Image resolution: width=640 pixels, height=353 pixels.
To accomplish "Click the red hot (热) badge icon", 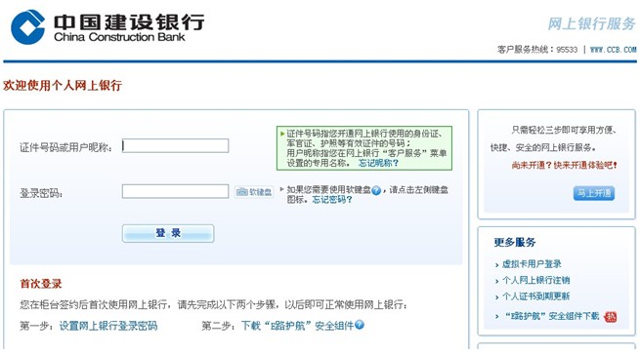I will tap(611, 316).
